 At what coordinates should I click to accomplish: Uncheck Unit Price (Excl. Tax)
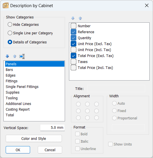point(74,44)
